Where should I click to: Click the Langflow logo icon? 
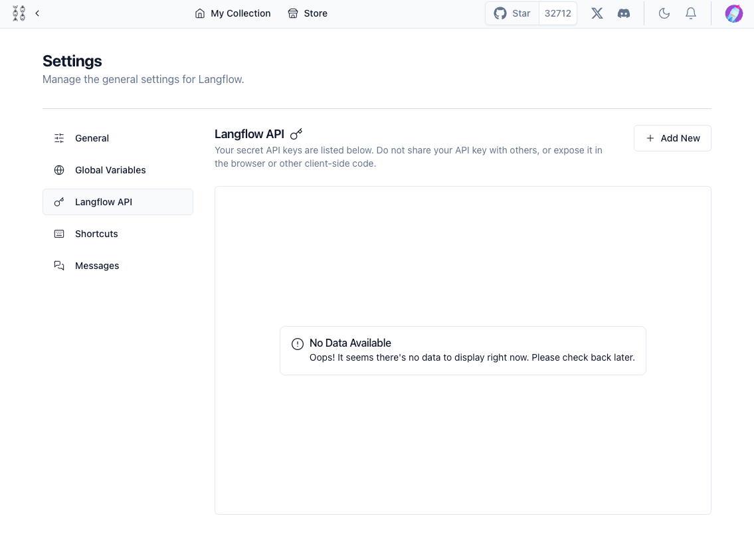(19, 13)
